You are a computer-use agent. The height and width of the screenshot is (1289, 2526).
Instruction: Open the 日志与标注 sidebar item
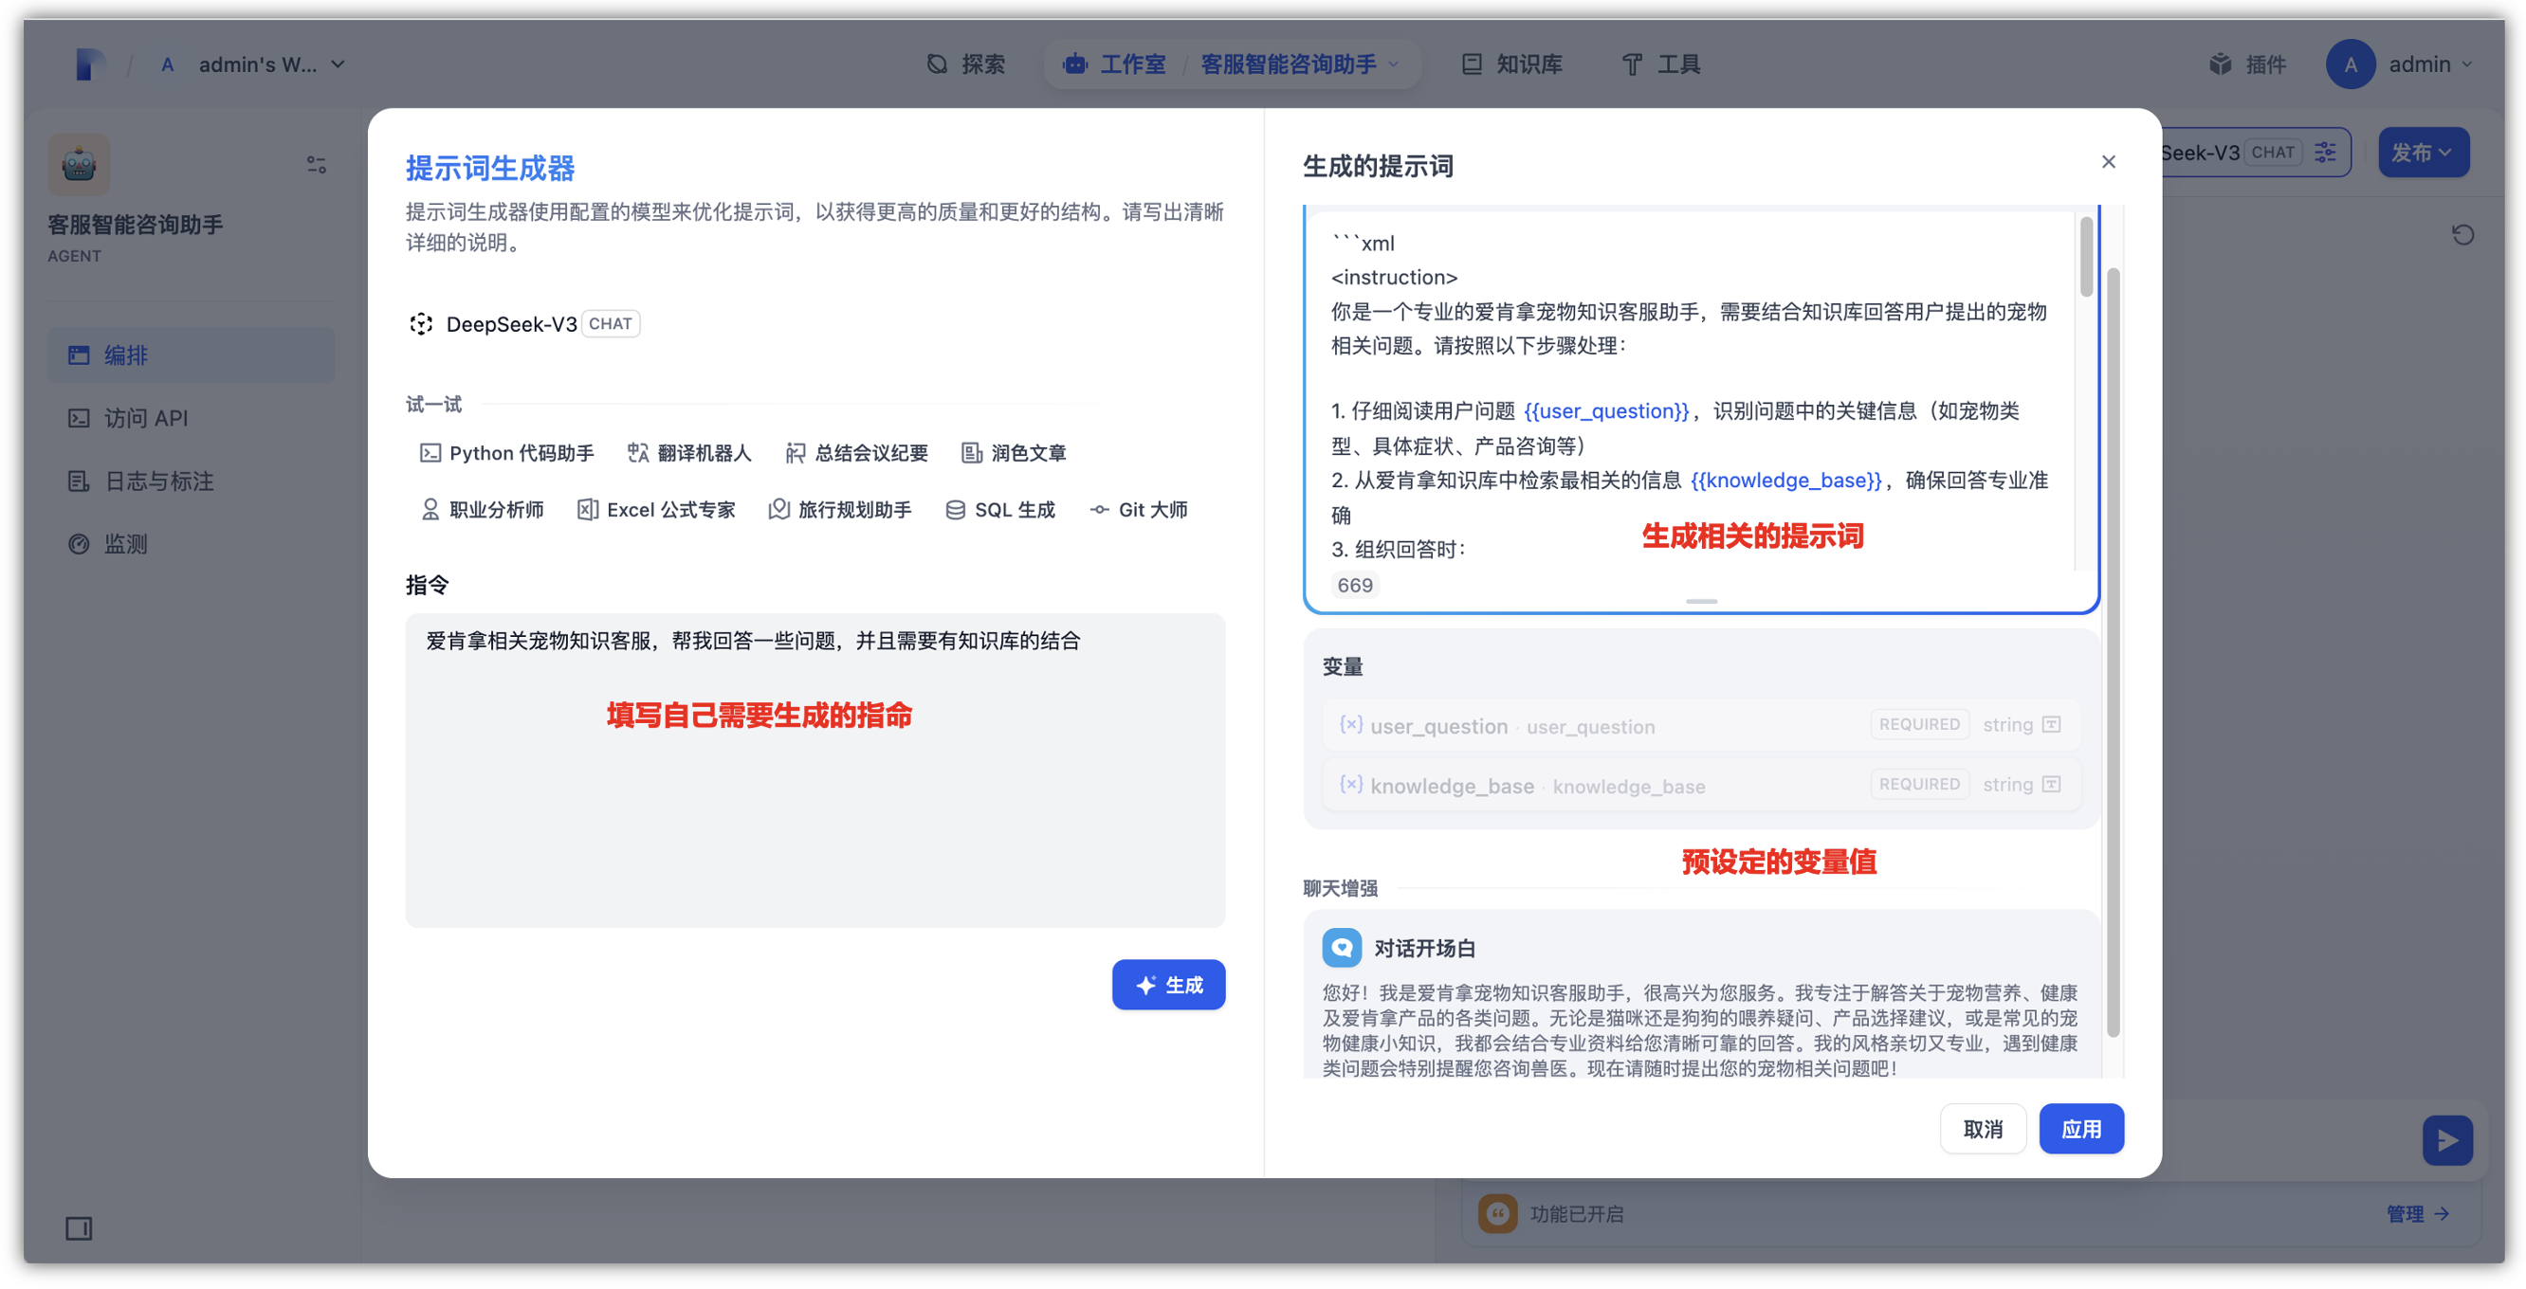192,481
